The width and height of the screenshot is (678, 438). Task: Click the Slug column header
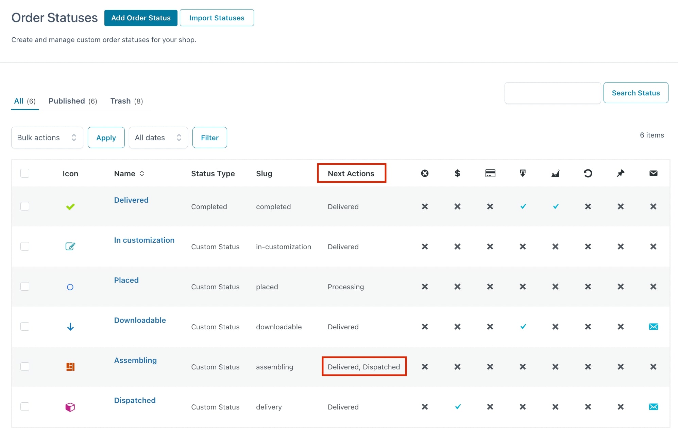(x=264, y=174)
